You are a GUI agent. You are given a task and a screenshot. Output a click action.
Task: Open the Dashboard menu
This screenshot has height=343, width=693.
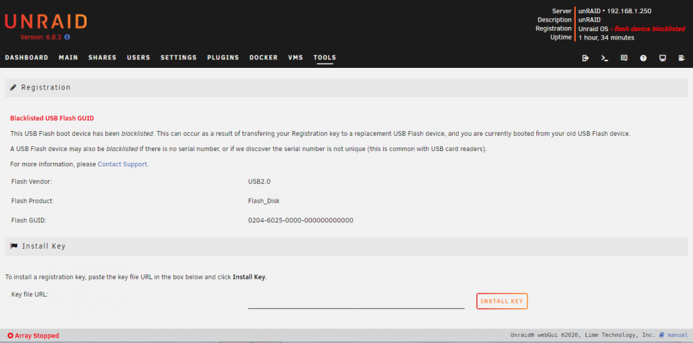26,58
